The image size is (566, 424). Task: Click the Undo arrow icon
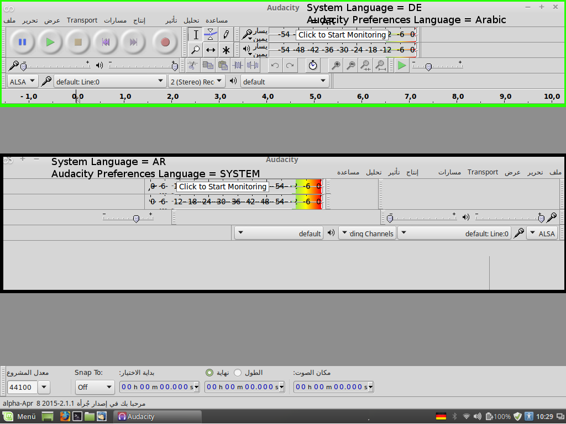coord(275,66)
